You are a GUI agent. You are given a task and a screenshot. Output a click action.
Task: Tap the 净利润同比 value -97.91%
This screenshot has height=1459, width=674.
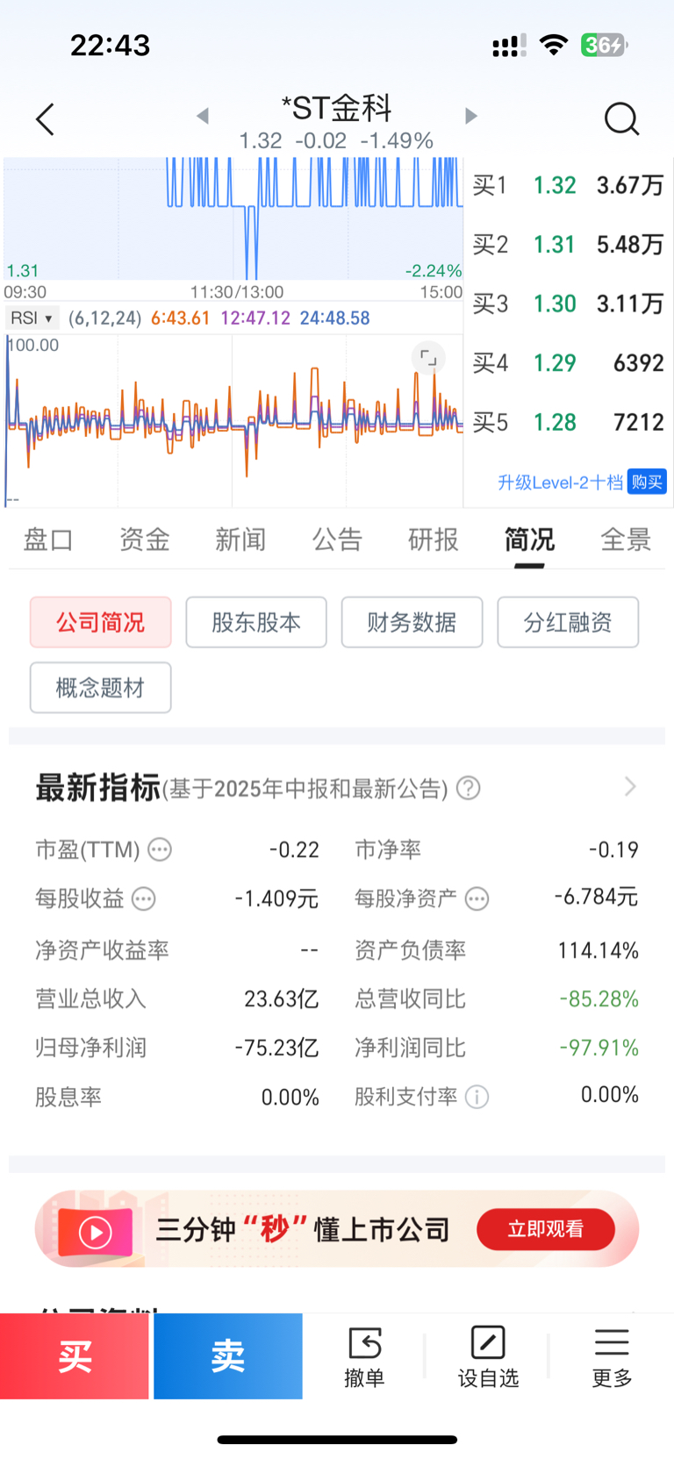pyautogui.click(x=599, y=1048)
